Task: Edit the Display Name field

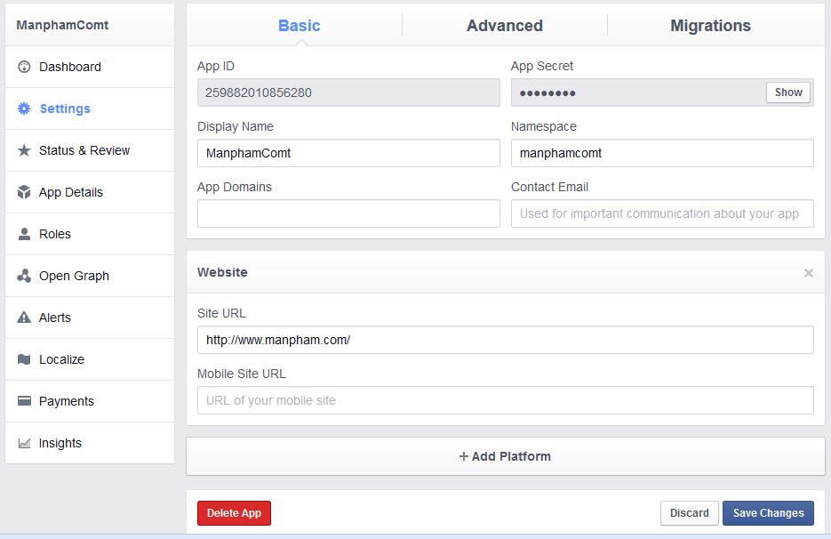Action: (348, 153)
